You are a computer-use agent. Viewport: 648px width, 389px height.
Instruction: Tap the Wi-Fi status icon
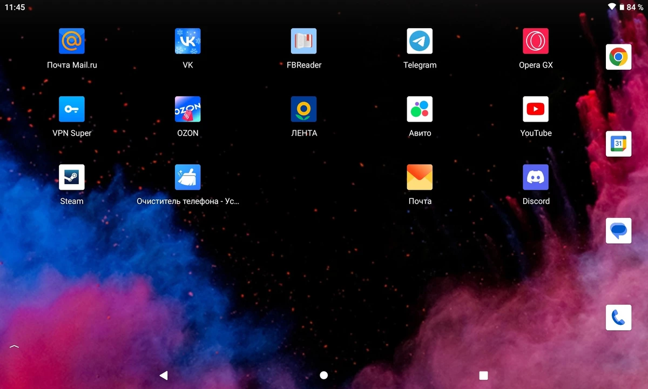[612, 7]
